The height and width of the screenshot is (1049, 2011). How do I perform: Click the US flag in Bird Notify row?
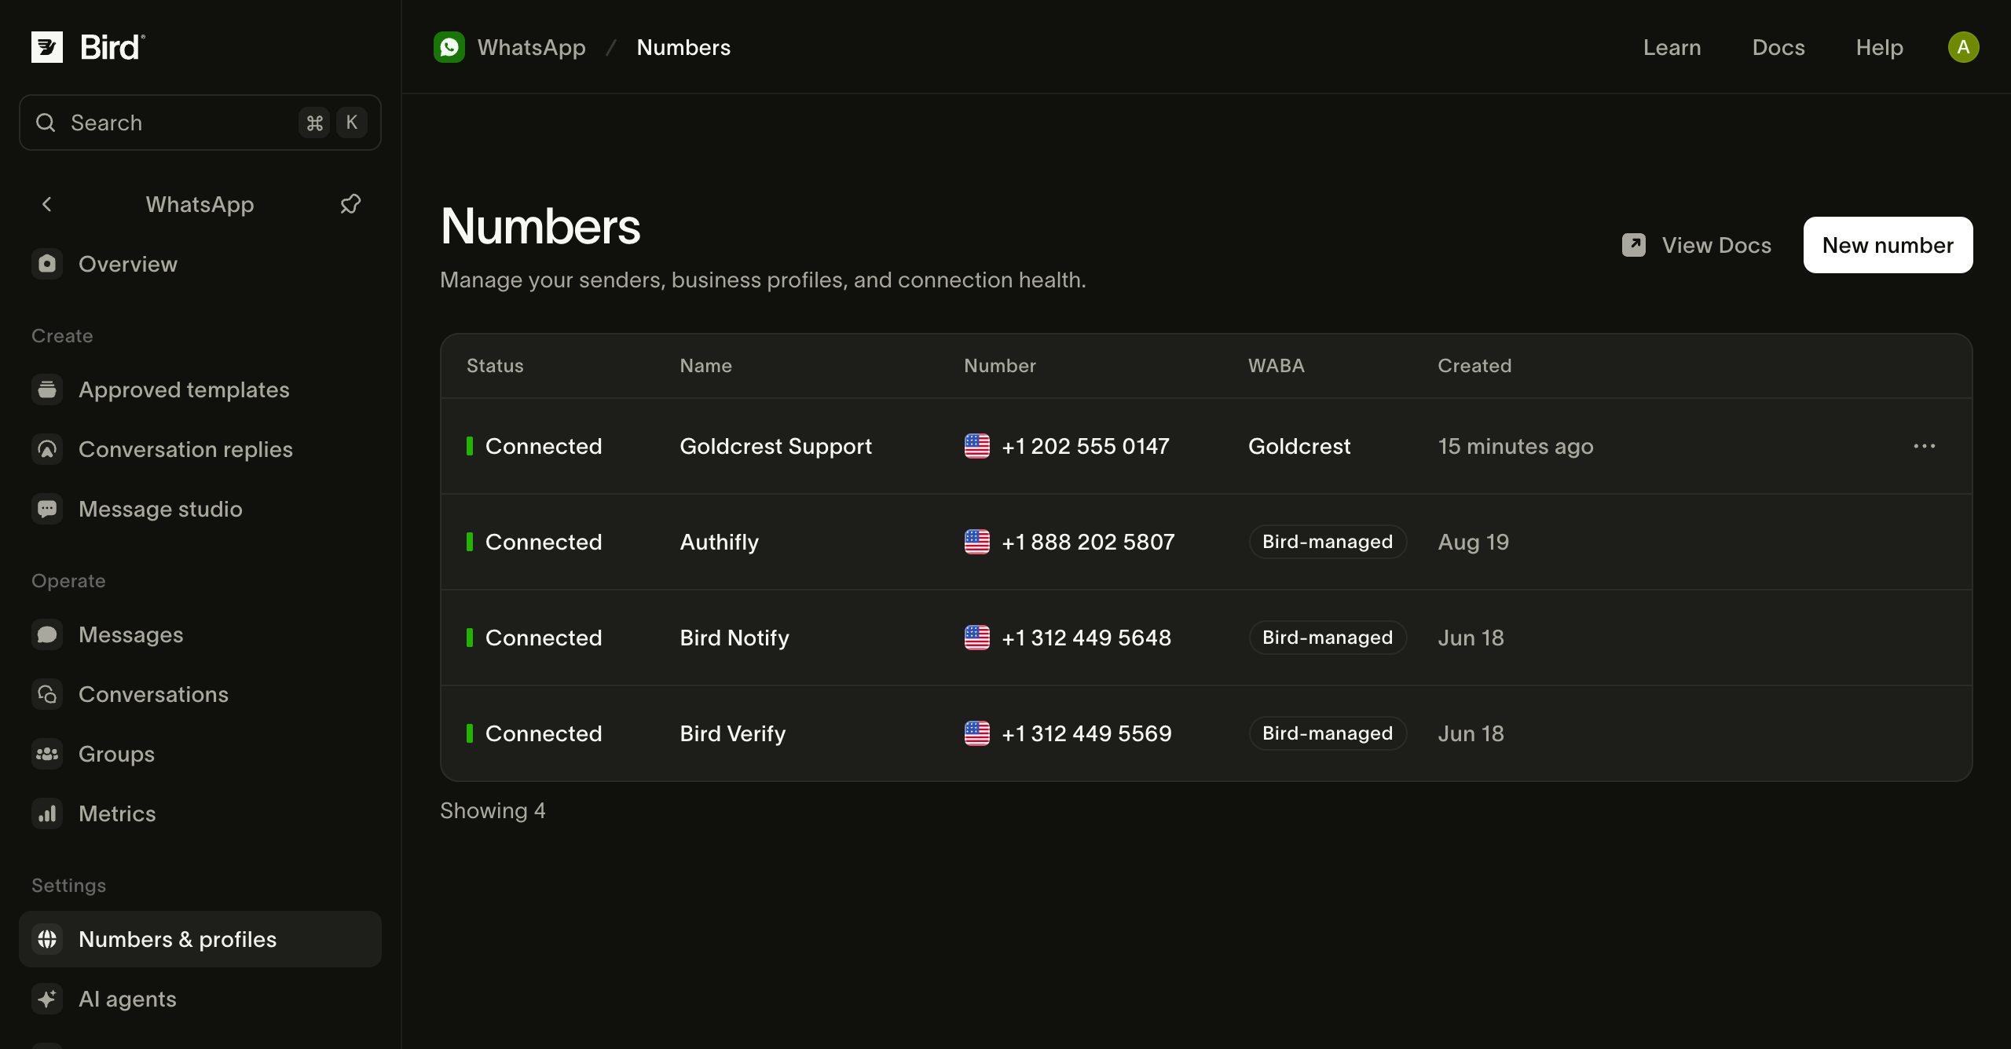point(977,638)
